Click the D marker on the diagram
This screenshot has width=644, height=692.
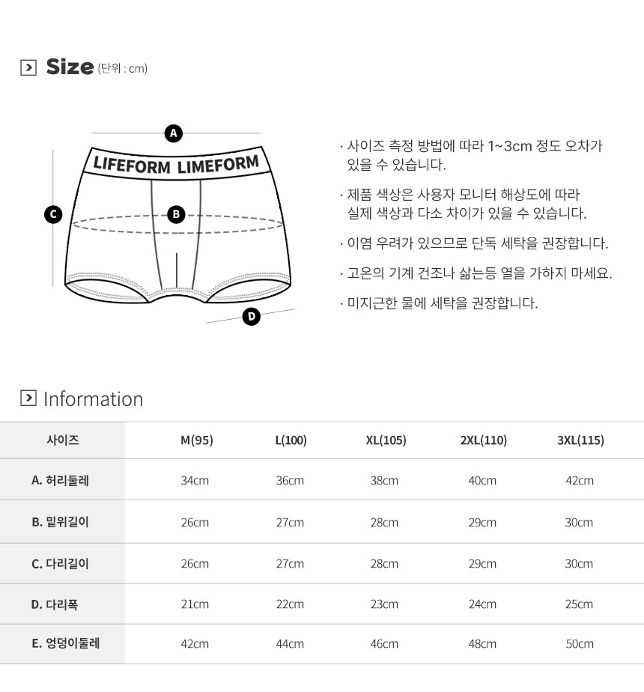point(252,317)
